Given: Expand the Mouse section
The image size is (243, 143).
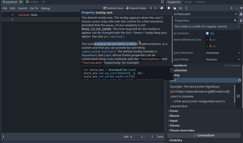Looking at the screenshot, I should pos(204,116).
